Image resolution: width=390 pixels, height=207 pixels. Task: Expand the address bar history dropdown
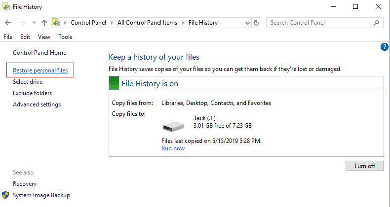click(247, 23)
